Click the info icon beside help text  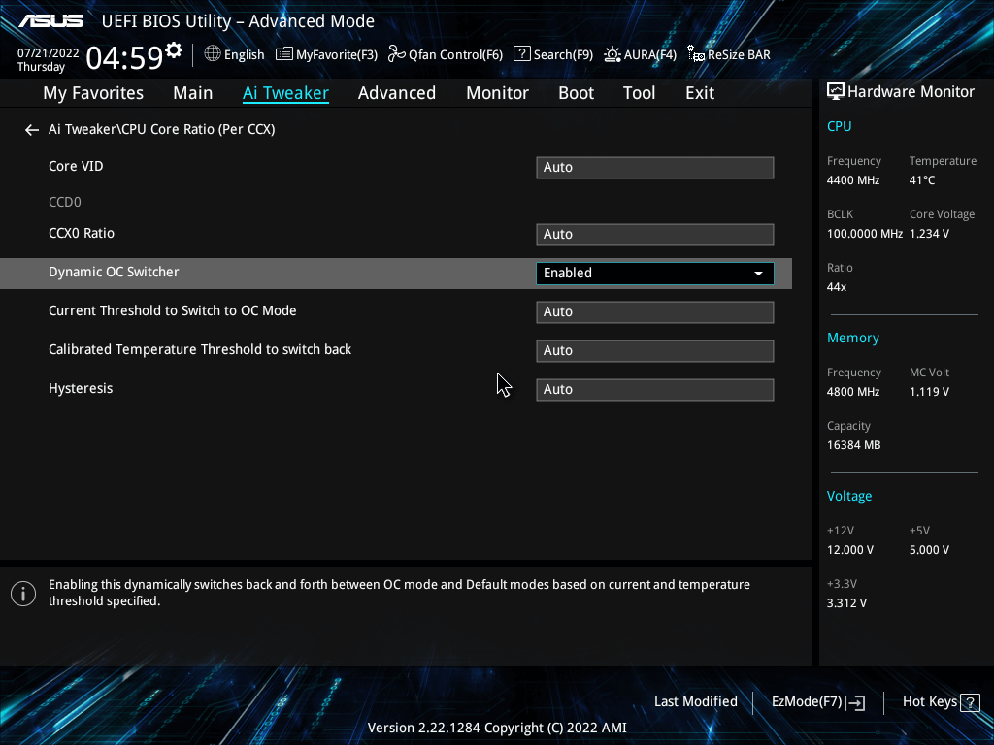23,594
